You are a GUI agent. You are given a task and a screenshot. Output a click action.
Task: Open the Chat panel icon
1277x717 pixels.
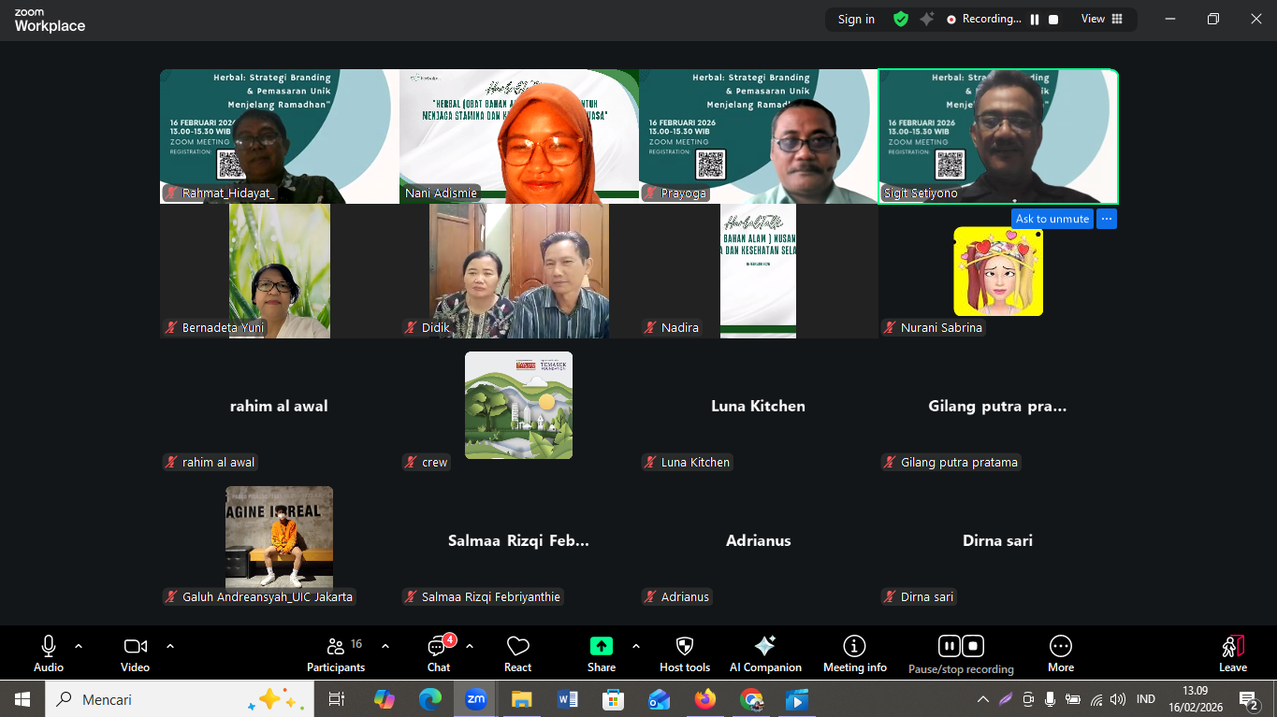pyautogui.click(x=438, y=647)
